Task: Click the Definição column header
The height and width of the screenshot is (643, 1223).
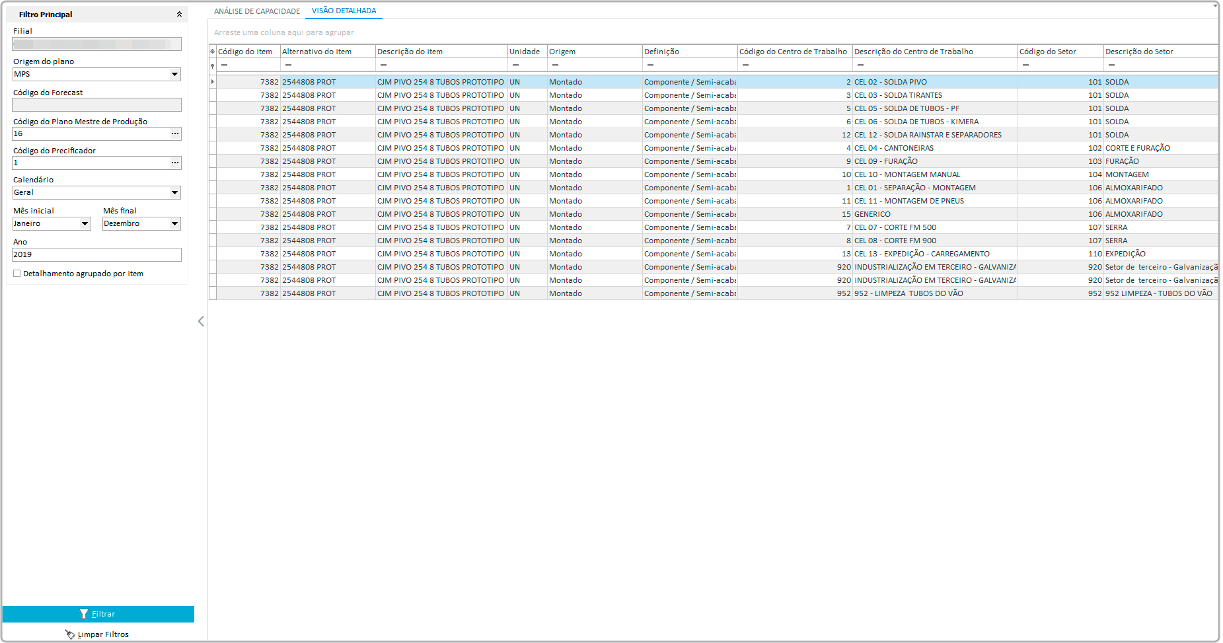Action: [690, 52]
